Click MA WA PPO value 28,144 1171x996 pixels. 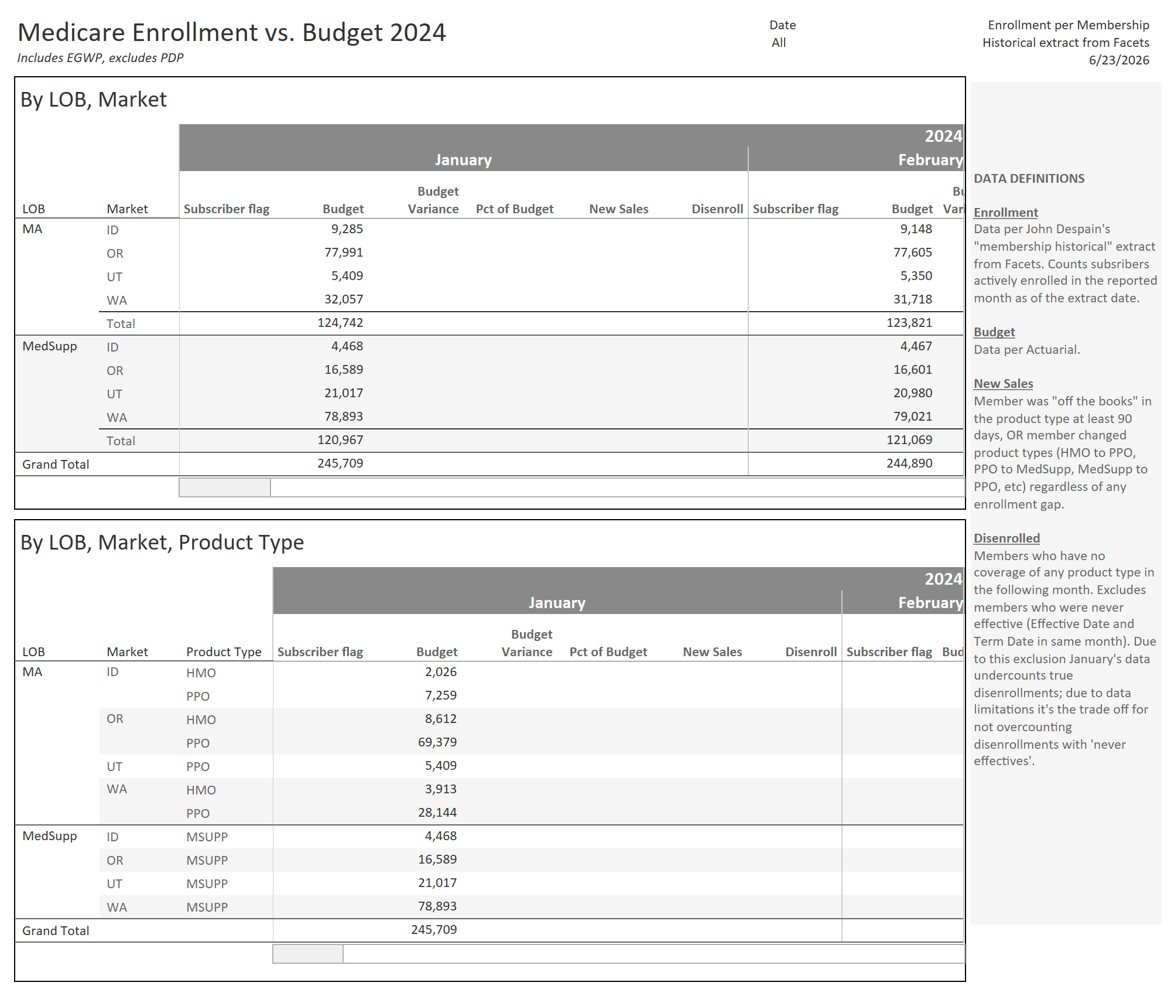tap(437, 813)
